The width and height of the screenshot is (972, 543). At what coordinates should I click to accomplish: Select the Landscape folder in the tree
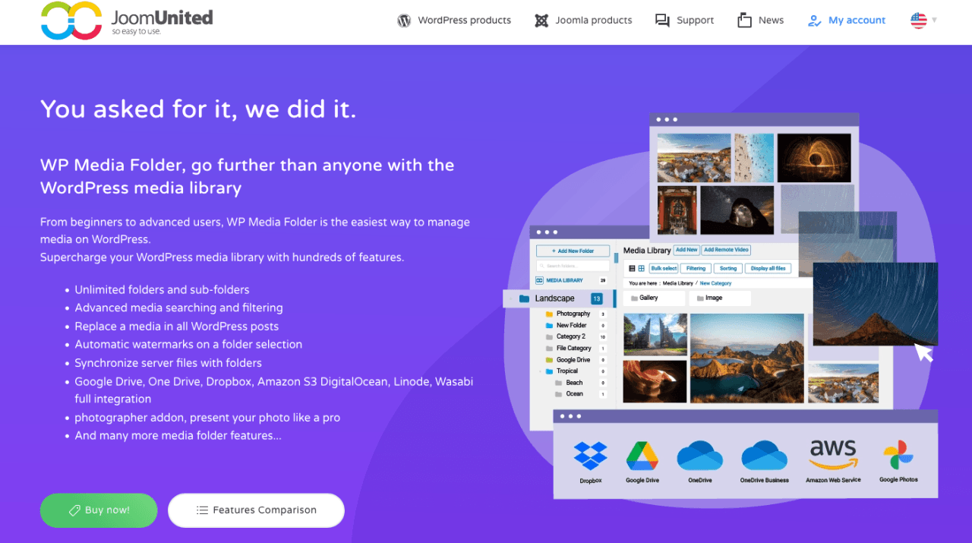[x=554, y=298]
